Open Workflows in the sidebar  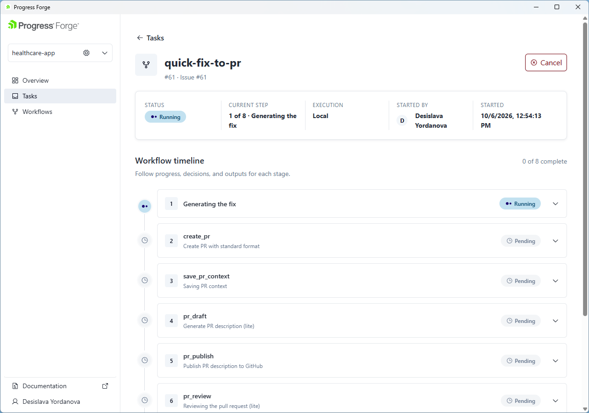(60, 112)
